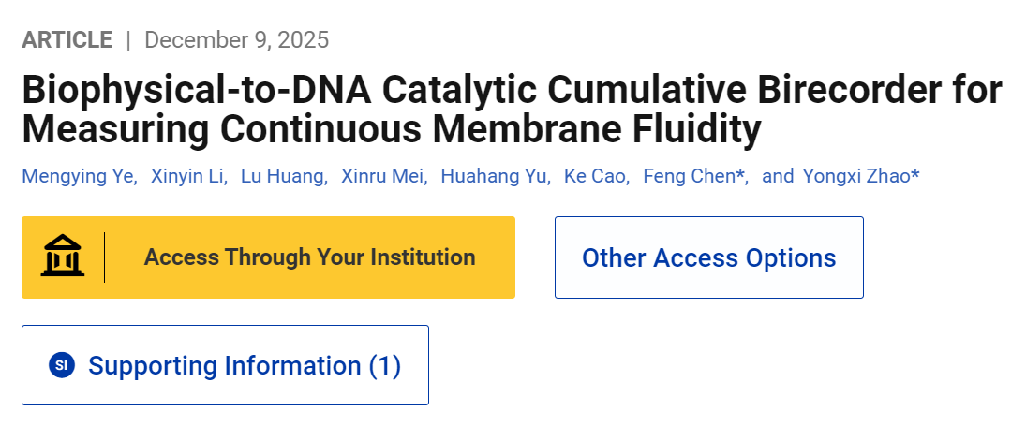Open Other Access Options
This screenshot has width=1026, height=426.
[x=708, y=257]
